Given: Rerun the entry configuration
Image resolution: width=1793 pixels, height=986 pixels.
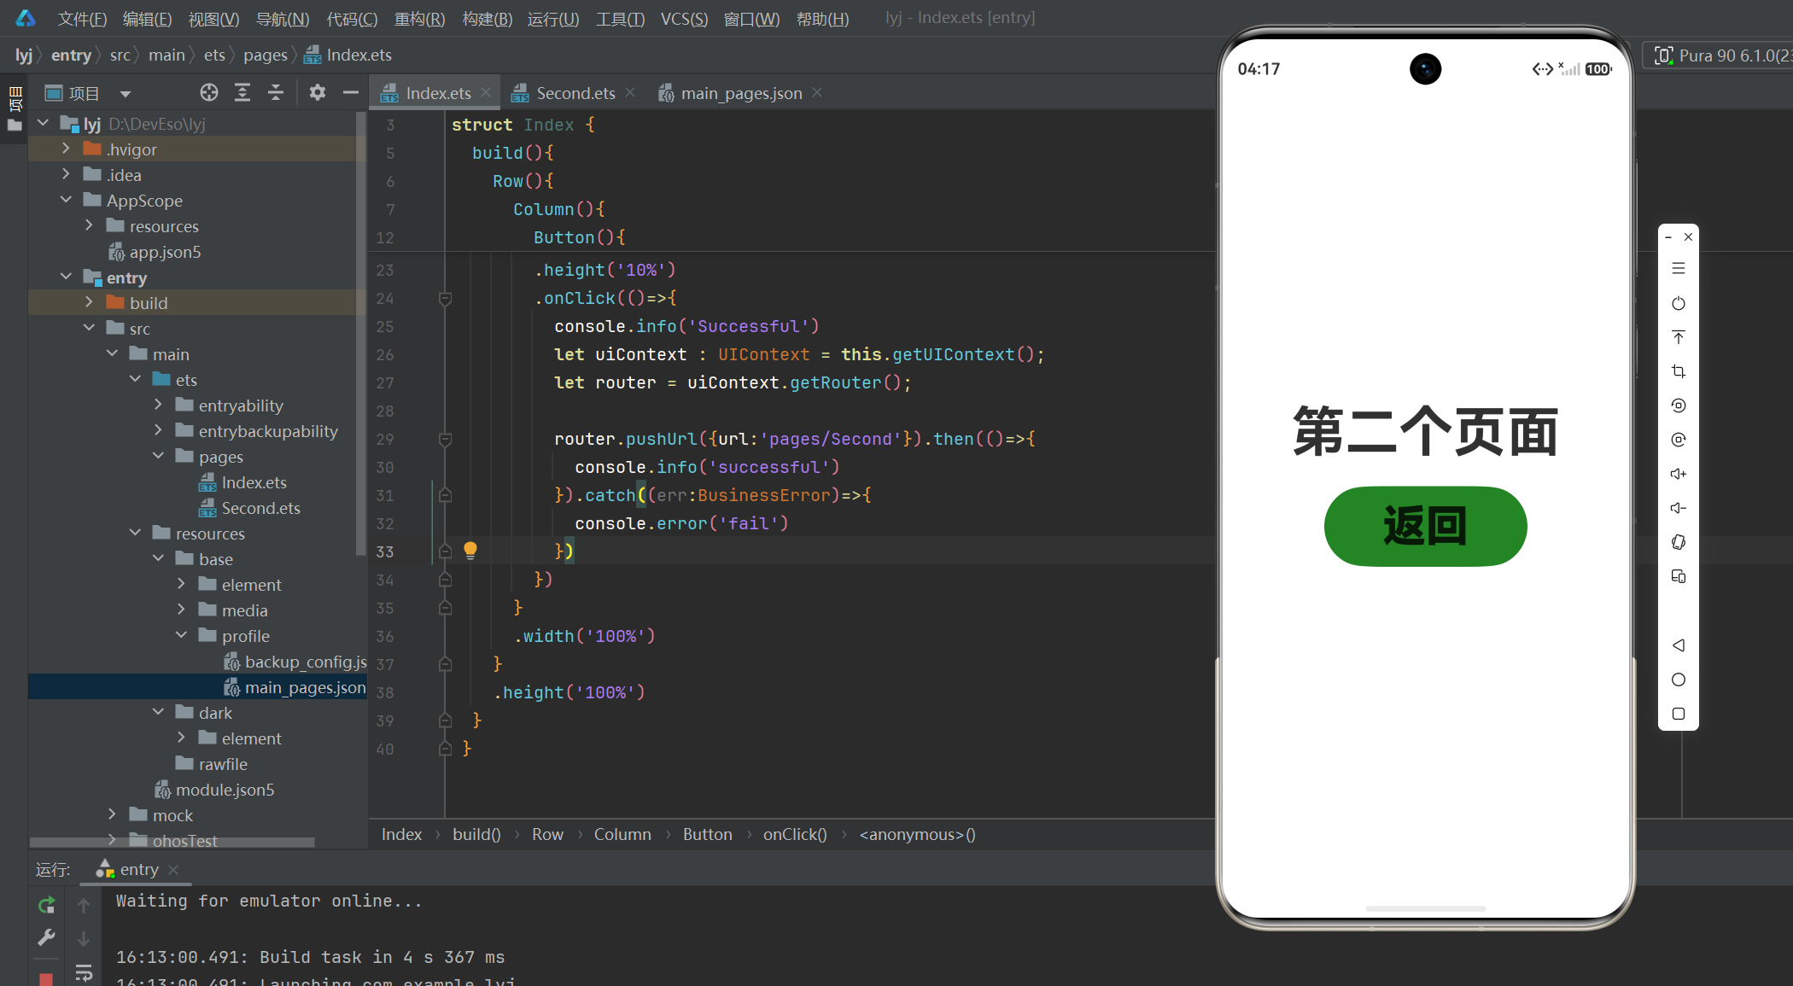Looking at the screenshot, I should click(x=46, y=904).
